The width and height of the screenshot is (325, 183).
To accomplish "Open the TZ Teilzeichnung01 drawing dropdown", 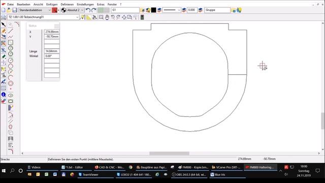I will (x=43, y=17).
